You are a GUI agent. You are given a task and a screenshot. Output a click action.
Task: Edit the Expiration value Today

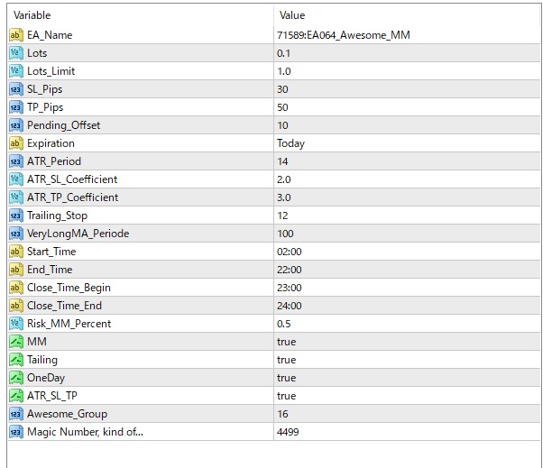tap(290, 143)
